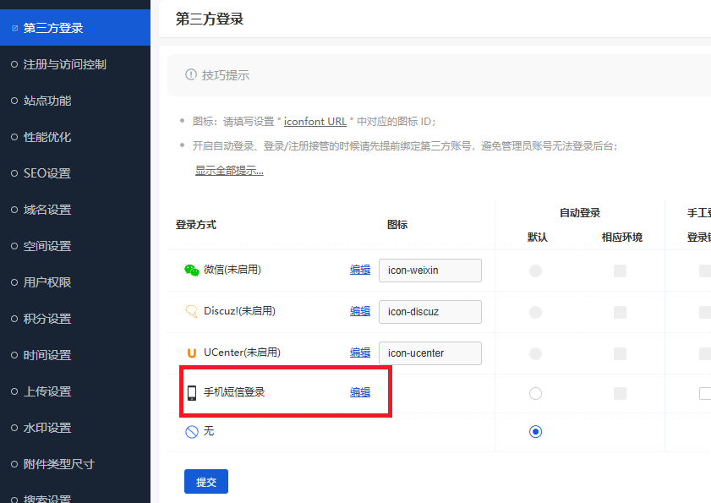The width and height of the screenshot is (711, 503).
Task: Expand tips via 显示全部提示 link
Action: [229, 171]
